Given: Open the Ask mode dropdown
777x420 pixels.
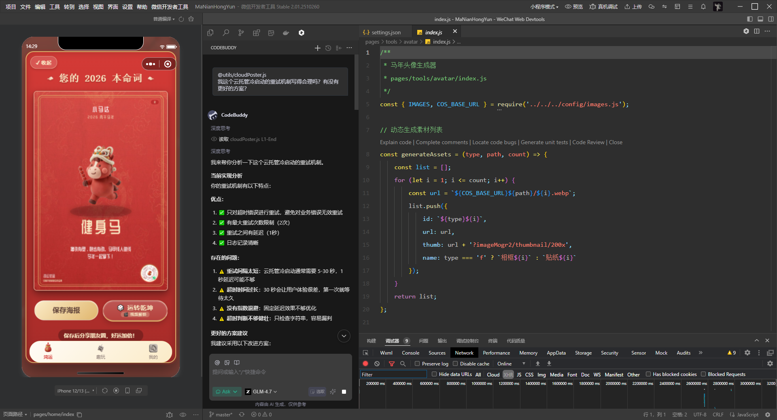Looking at the screenshot, I should 226,391.
